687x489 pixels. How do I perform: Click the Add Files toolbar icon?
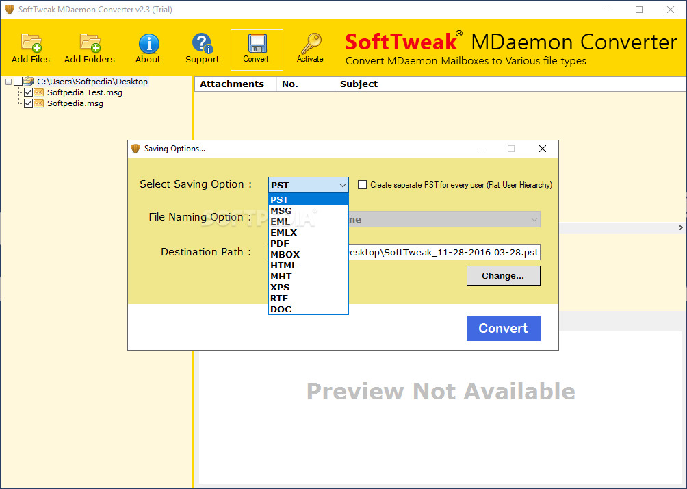point(31,42)
